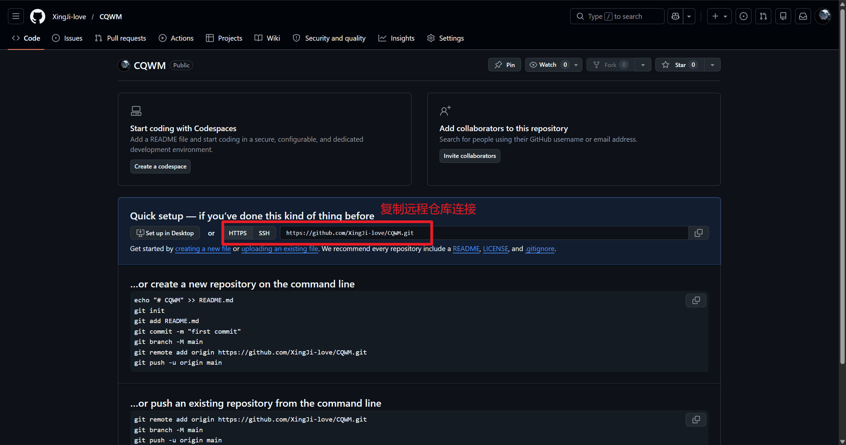The height and width of the screenshot is (445, 846).
Task: Open the .gitignore link
Action: (540, 249)
